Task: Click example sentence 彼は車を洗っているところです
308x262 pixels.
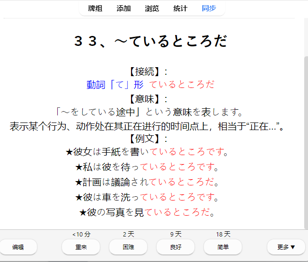Action: click(147, 197)
